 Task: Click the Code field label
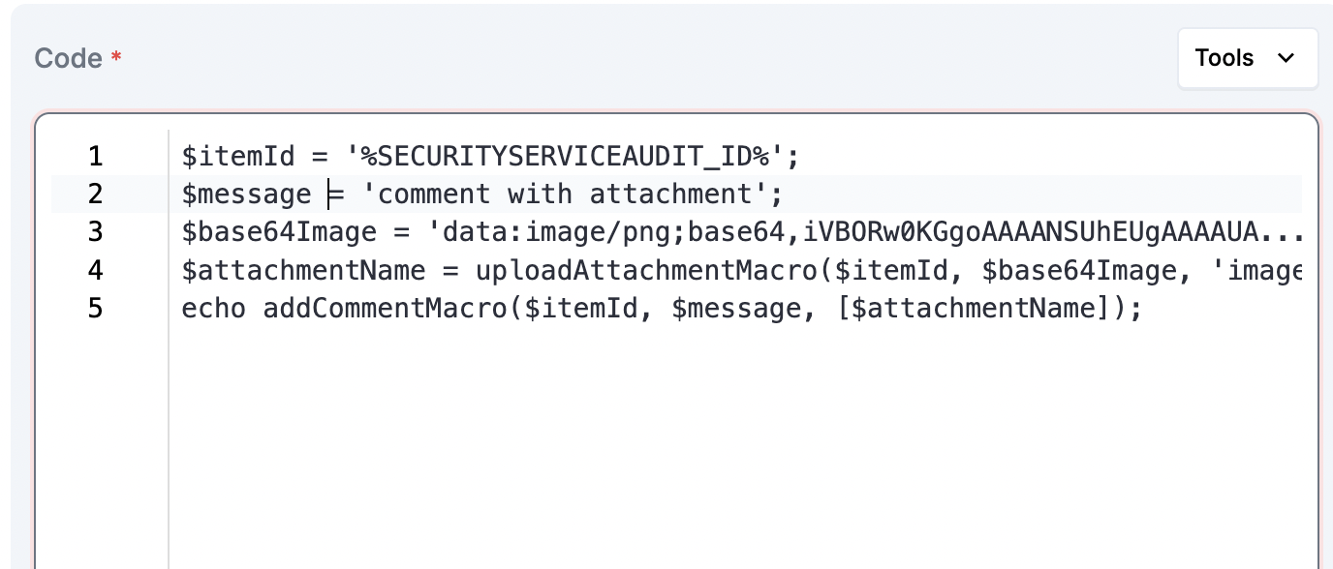click(x=68, y=58)
